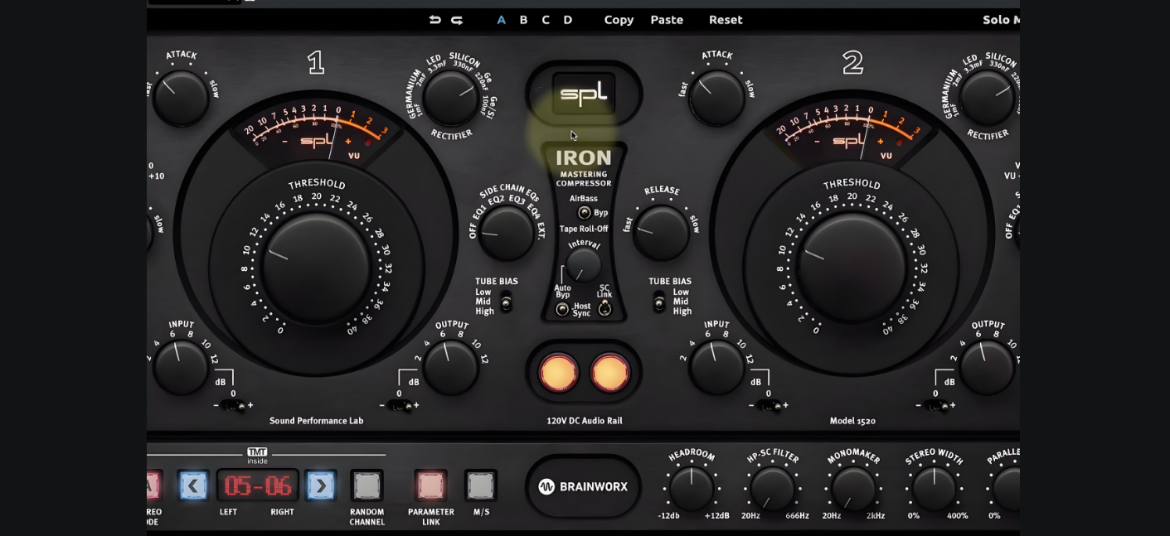Click the Stereo Width knob
Screen dimensions: 1170x536
click(x=935, y=489)
